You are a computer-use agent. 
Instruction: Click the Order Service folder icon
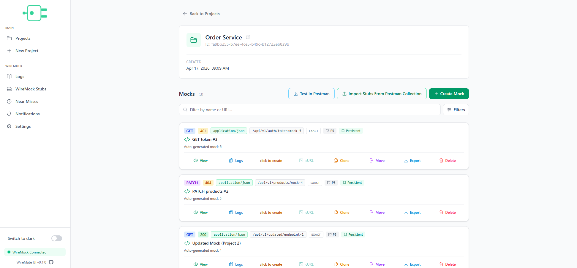(x=194, y=40)
